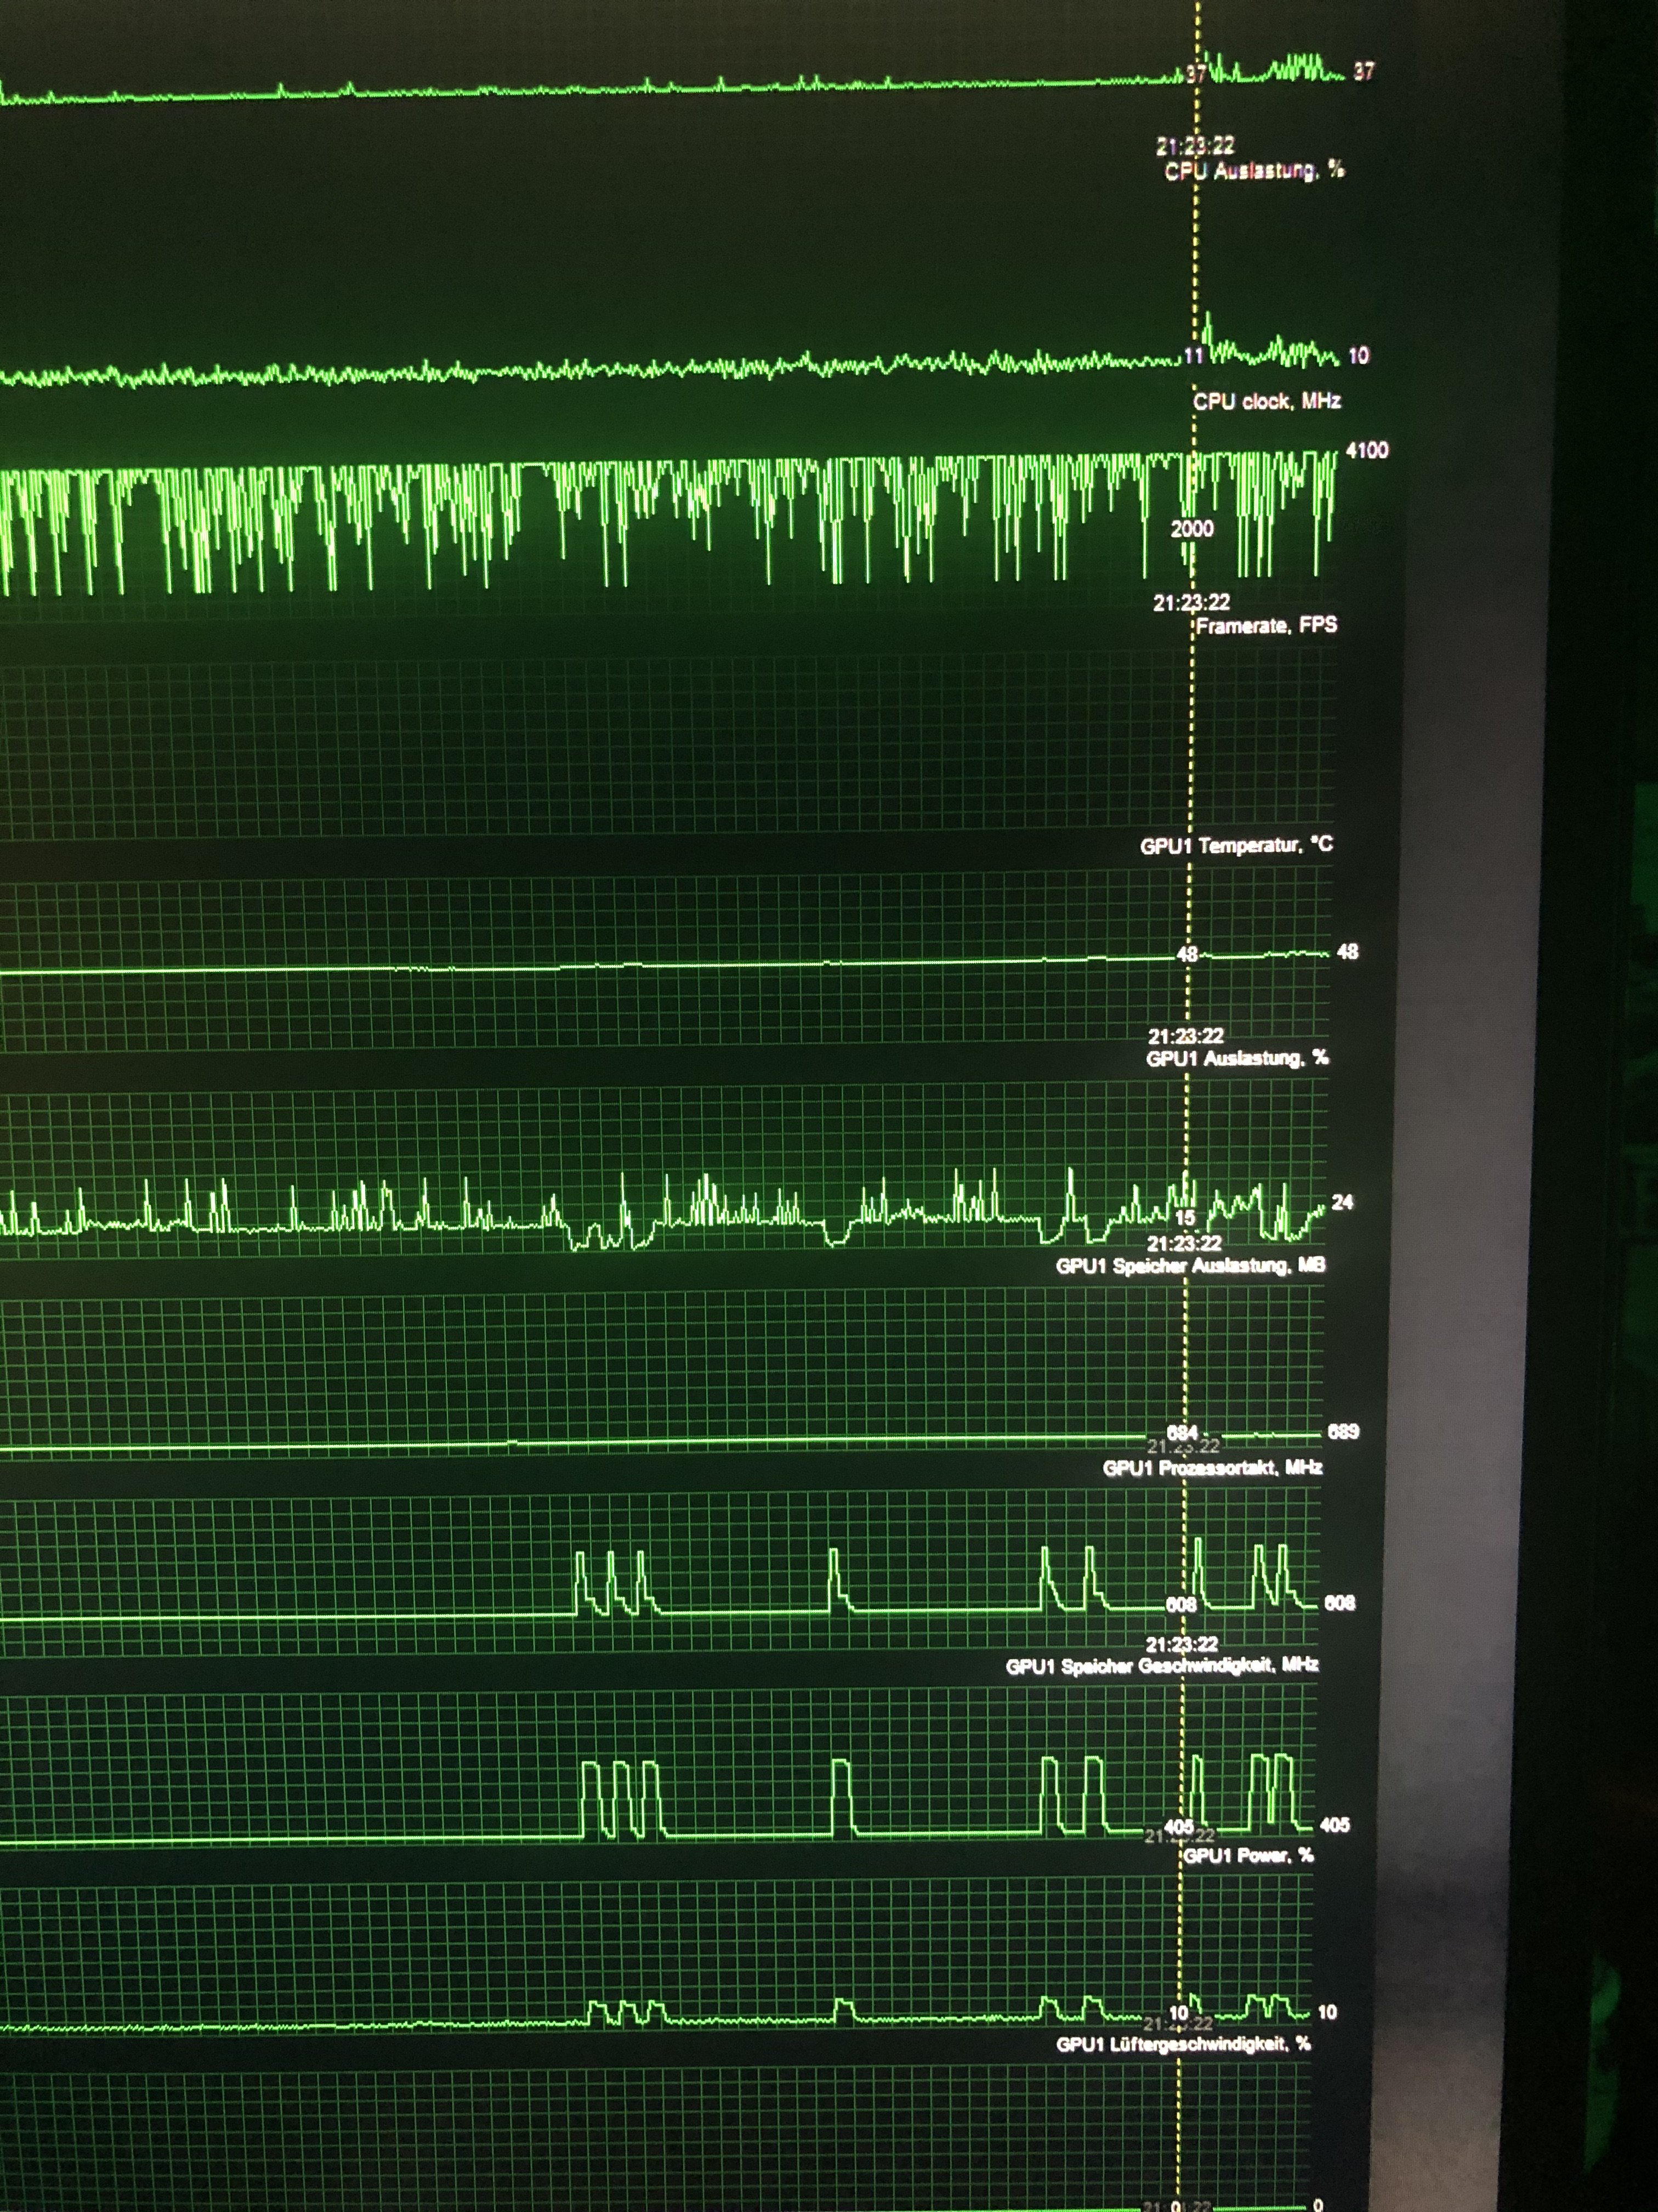Click the GPU memory clock value 405 at right
This screenshot has height=2212, width=1658.
(1334, 1825)
